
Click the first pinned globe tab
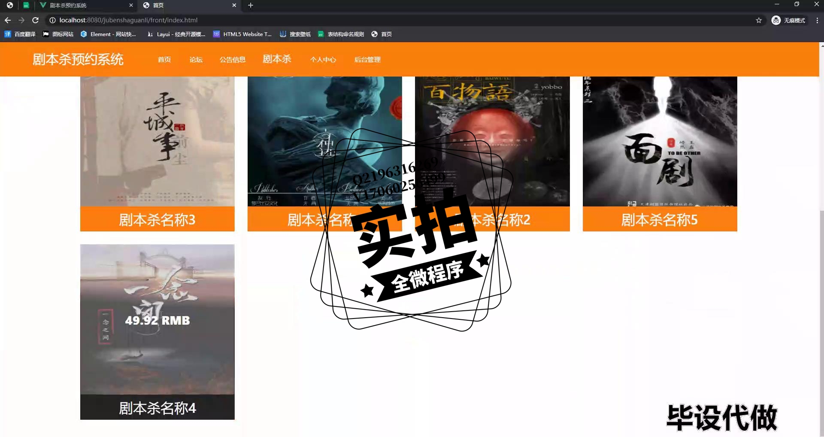(9, 5)
